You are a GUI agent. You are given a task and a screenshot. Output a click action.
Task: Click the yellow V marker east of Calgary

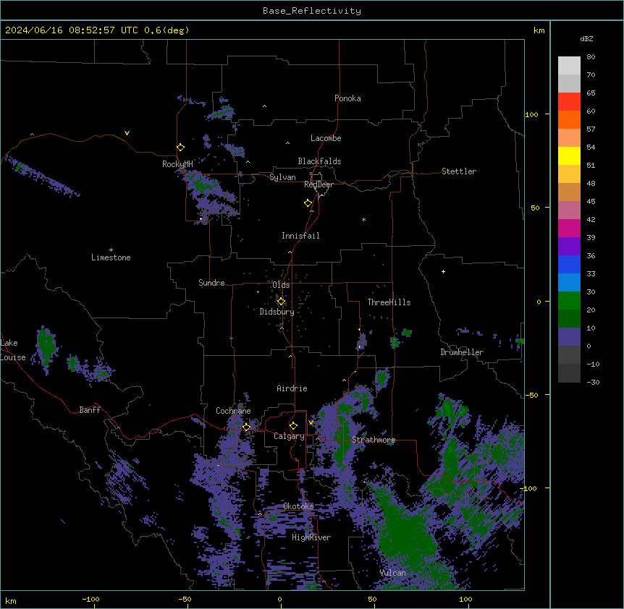click(311, 422)
